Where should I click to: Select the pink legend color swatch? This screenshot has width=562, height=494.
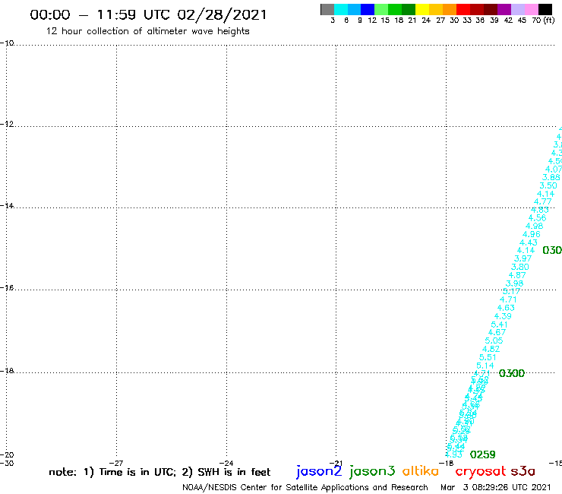tap(531, 10)
